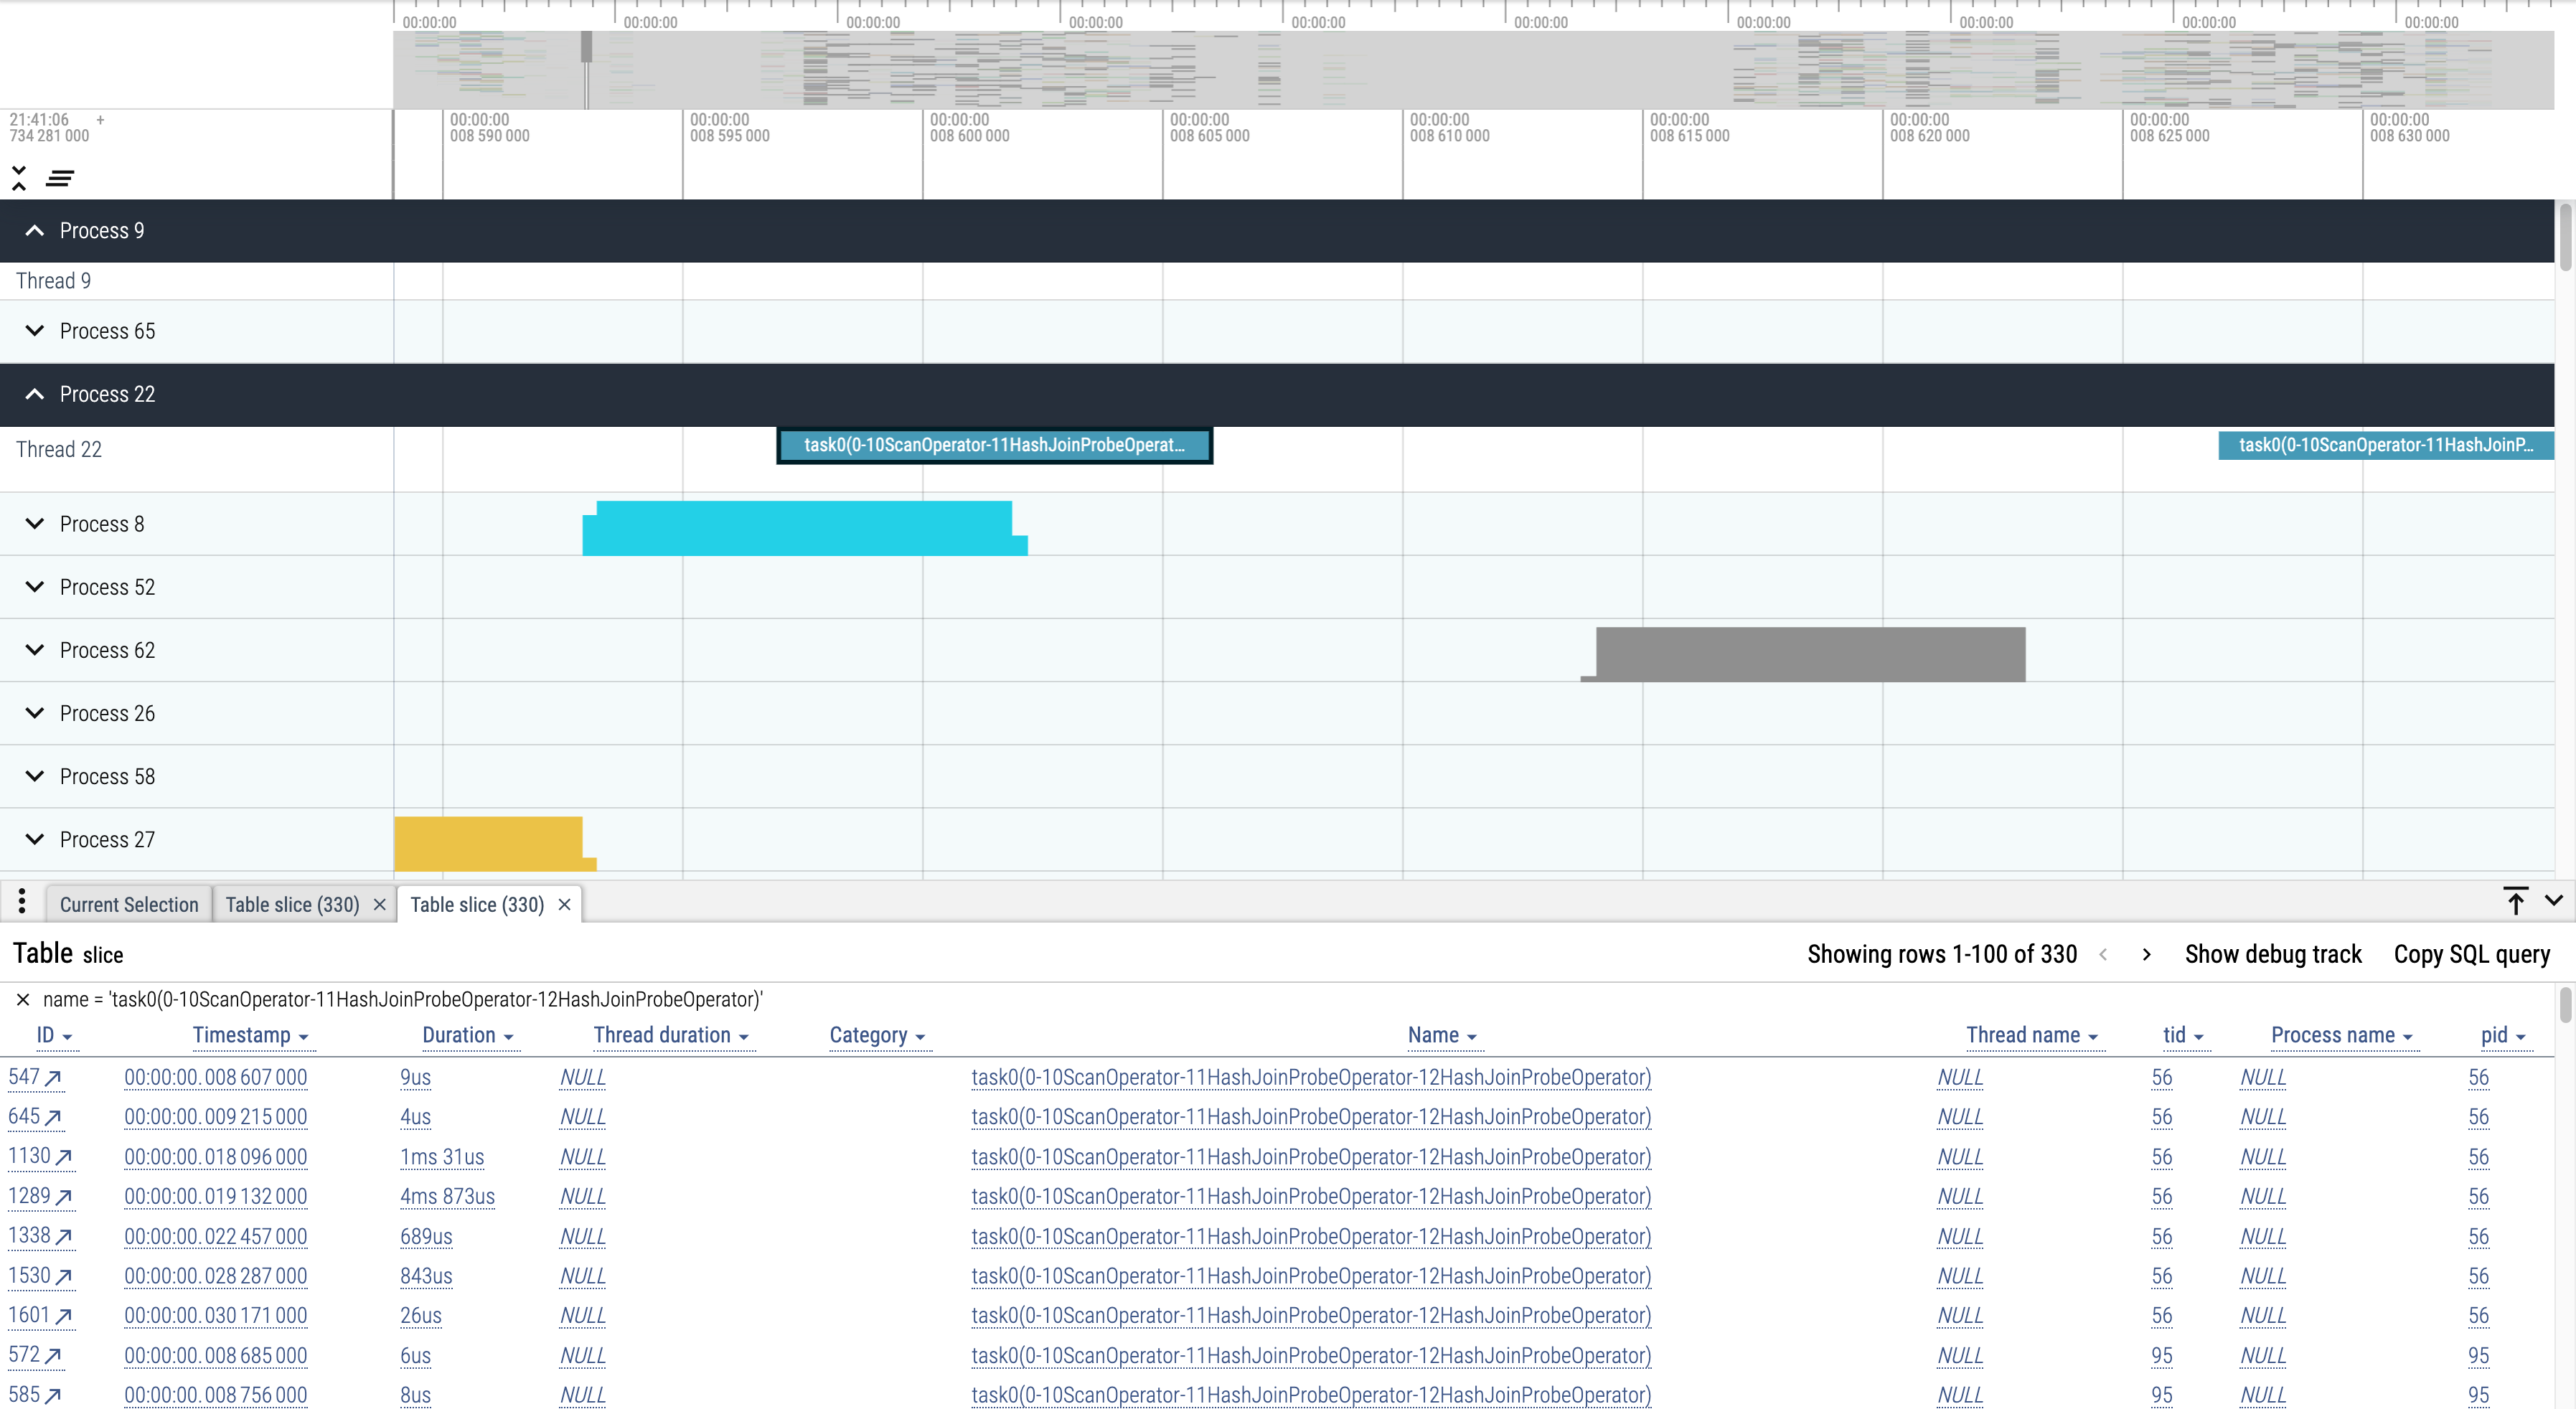Viewport: 2576px width, 1409px height.
Task: Go to next page of rows
Action: 2146,955
